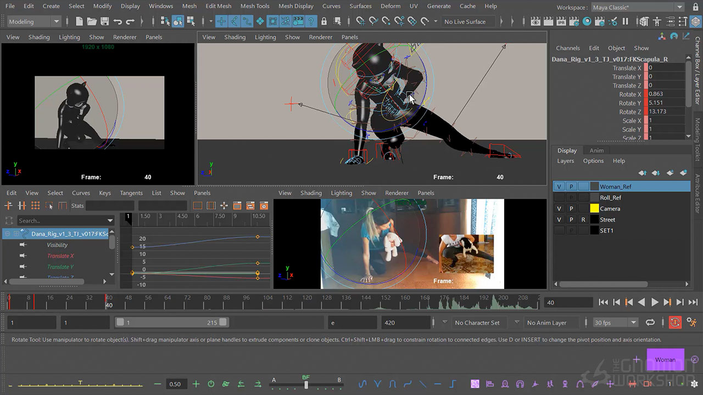Toggle the R display type on Street layer
The width and height of the screenshot is (703, 395).
coord(583,219)
